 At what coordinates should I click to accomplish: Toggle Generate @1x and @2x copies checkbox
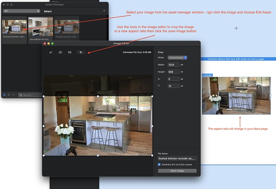(160, 164)
